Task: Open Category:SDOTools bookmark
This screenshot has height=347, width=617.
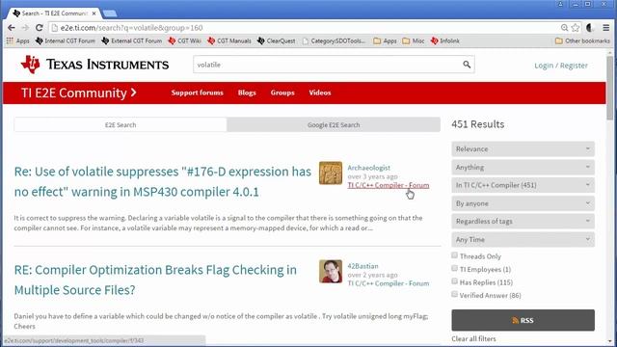Action: [334, 40]
